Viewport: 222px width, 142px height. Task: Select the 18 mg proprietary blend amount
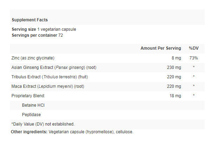click(175, 95)
